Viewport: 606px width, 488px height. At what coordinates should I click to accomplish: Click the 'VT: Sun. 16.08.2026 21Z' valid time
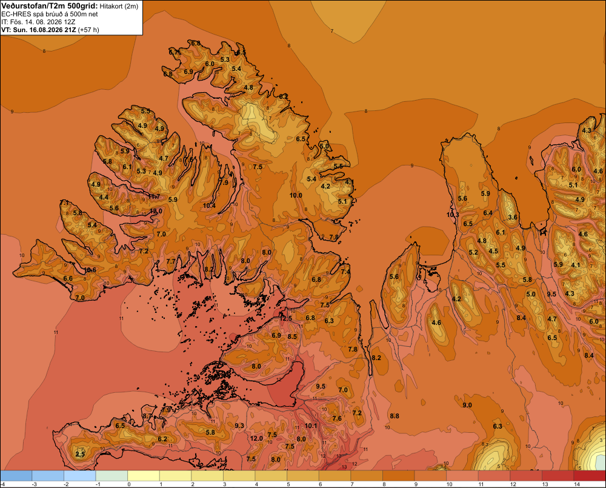[x=39, y=30]
